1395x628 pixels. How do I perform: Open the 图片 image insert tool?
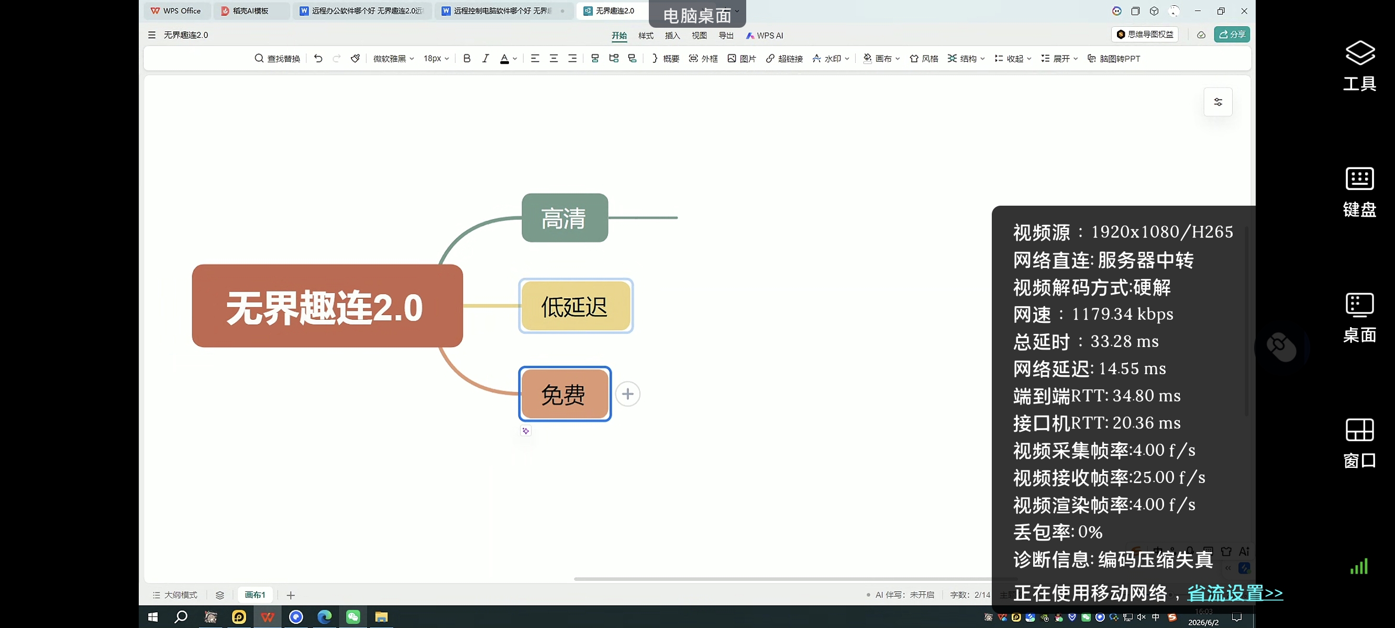[x=741, y=59]
